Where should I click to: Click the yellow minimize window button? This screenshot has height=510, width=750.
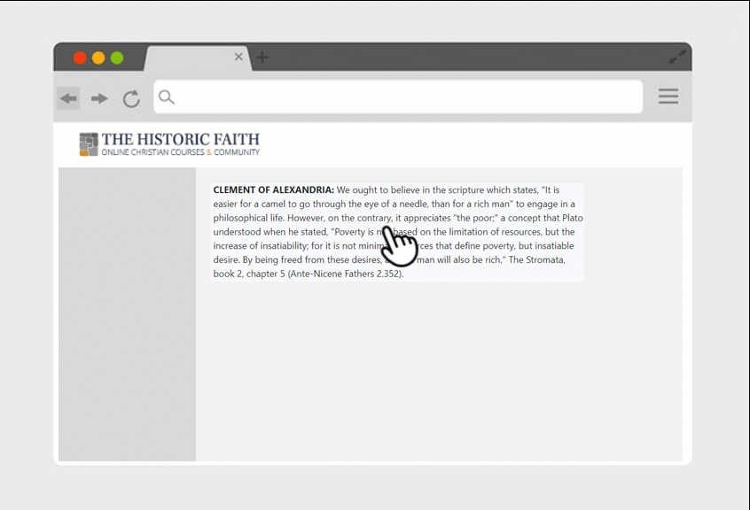click(x=98, y=58)
